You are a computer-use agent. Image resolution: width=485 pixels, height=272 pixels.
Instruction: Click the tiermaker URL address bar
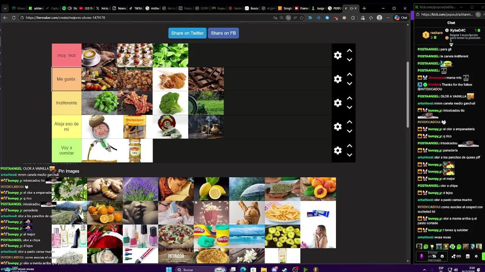tap(144, 18)
